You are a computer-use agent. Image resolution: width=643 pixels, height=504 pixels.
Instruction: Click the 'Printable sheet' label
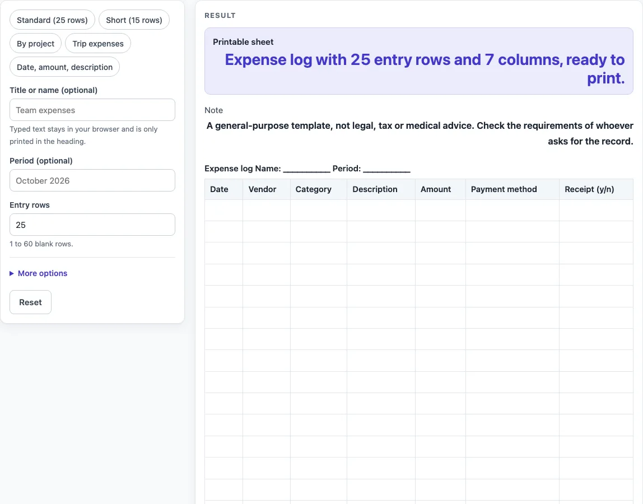(x=243, y=42)
